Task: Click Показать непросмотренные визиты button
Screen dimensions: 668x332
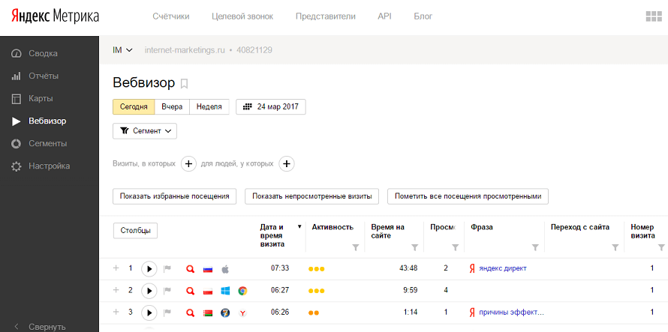Action: [311, 196]
